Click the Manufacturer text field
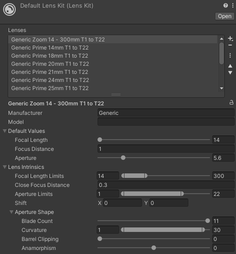 click(x=166, y=113)
